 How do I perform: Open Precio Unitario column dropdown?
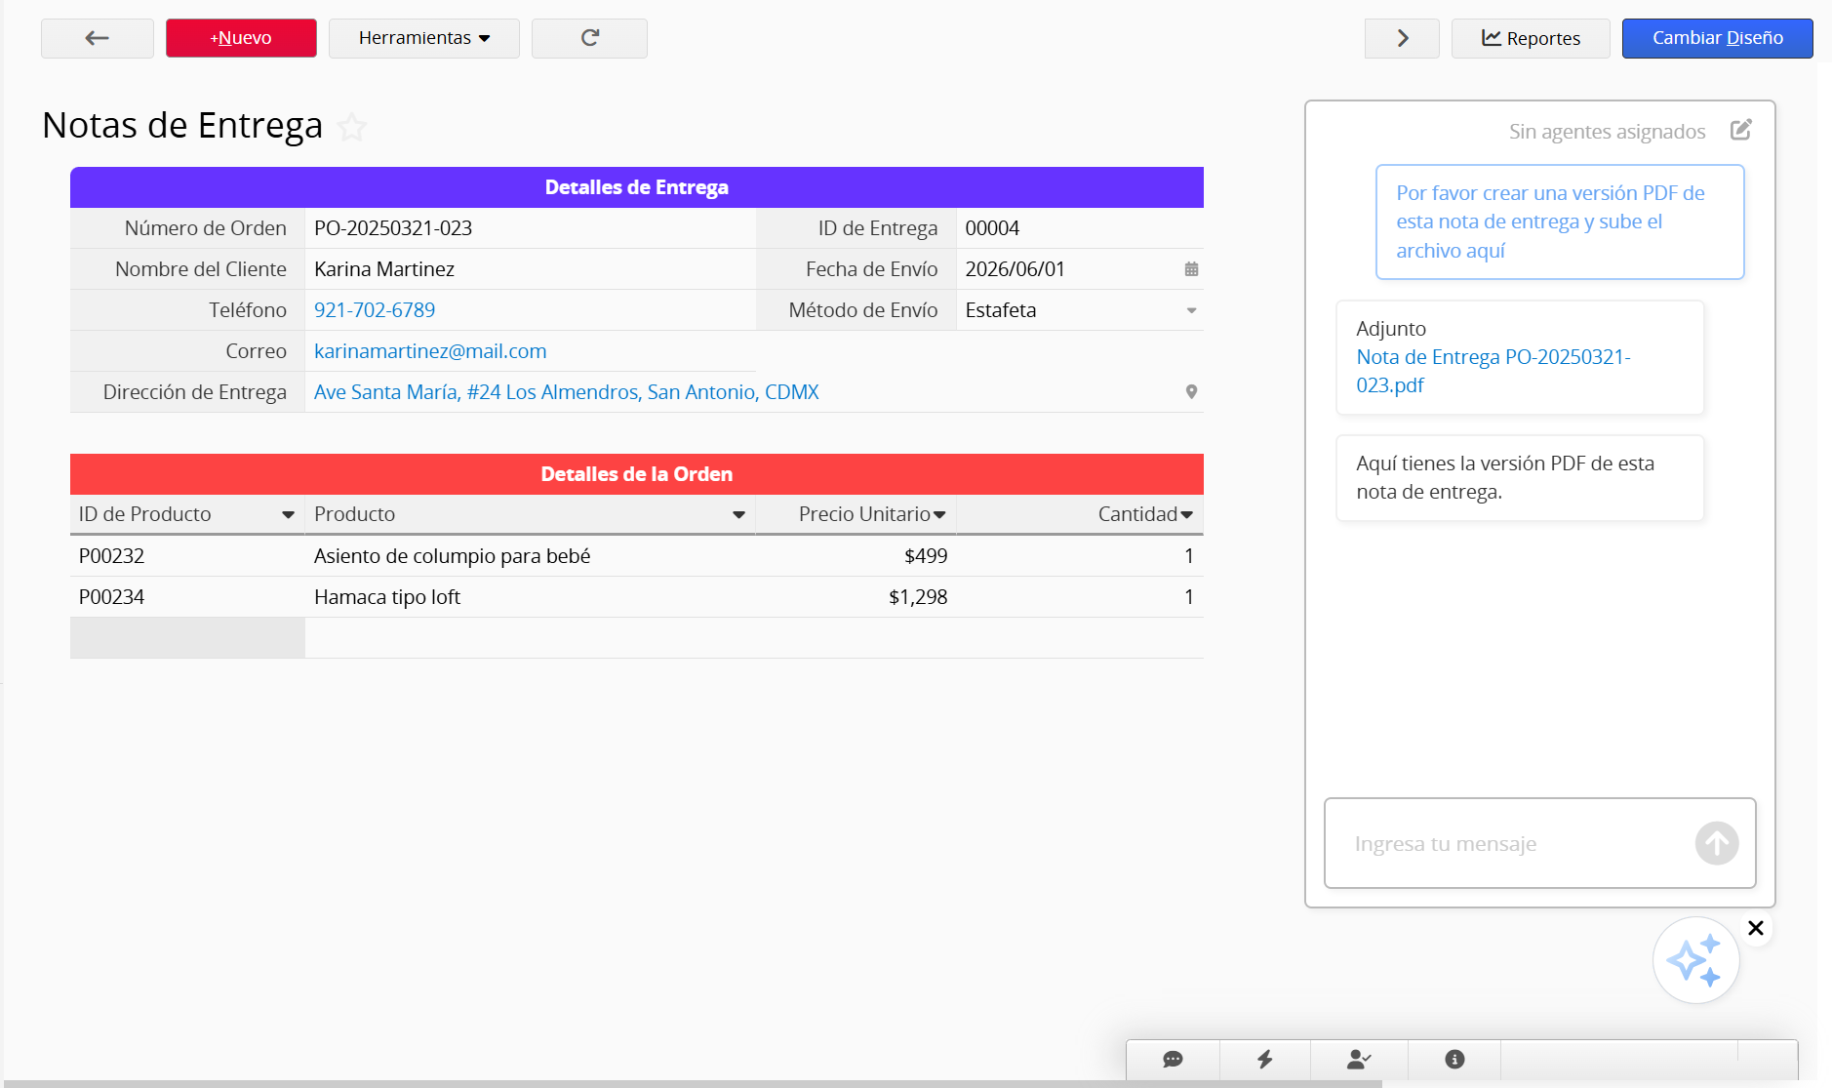tap(939, 515)
